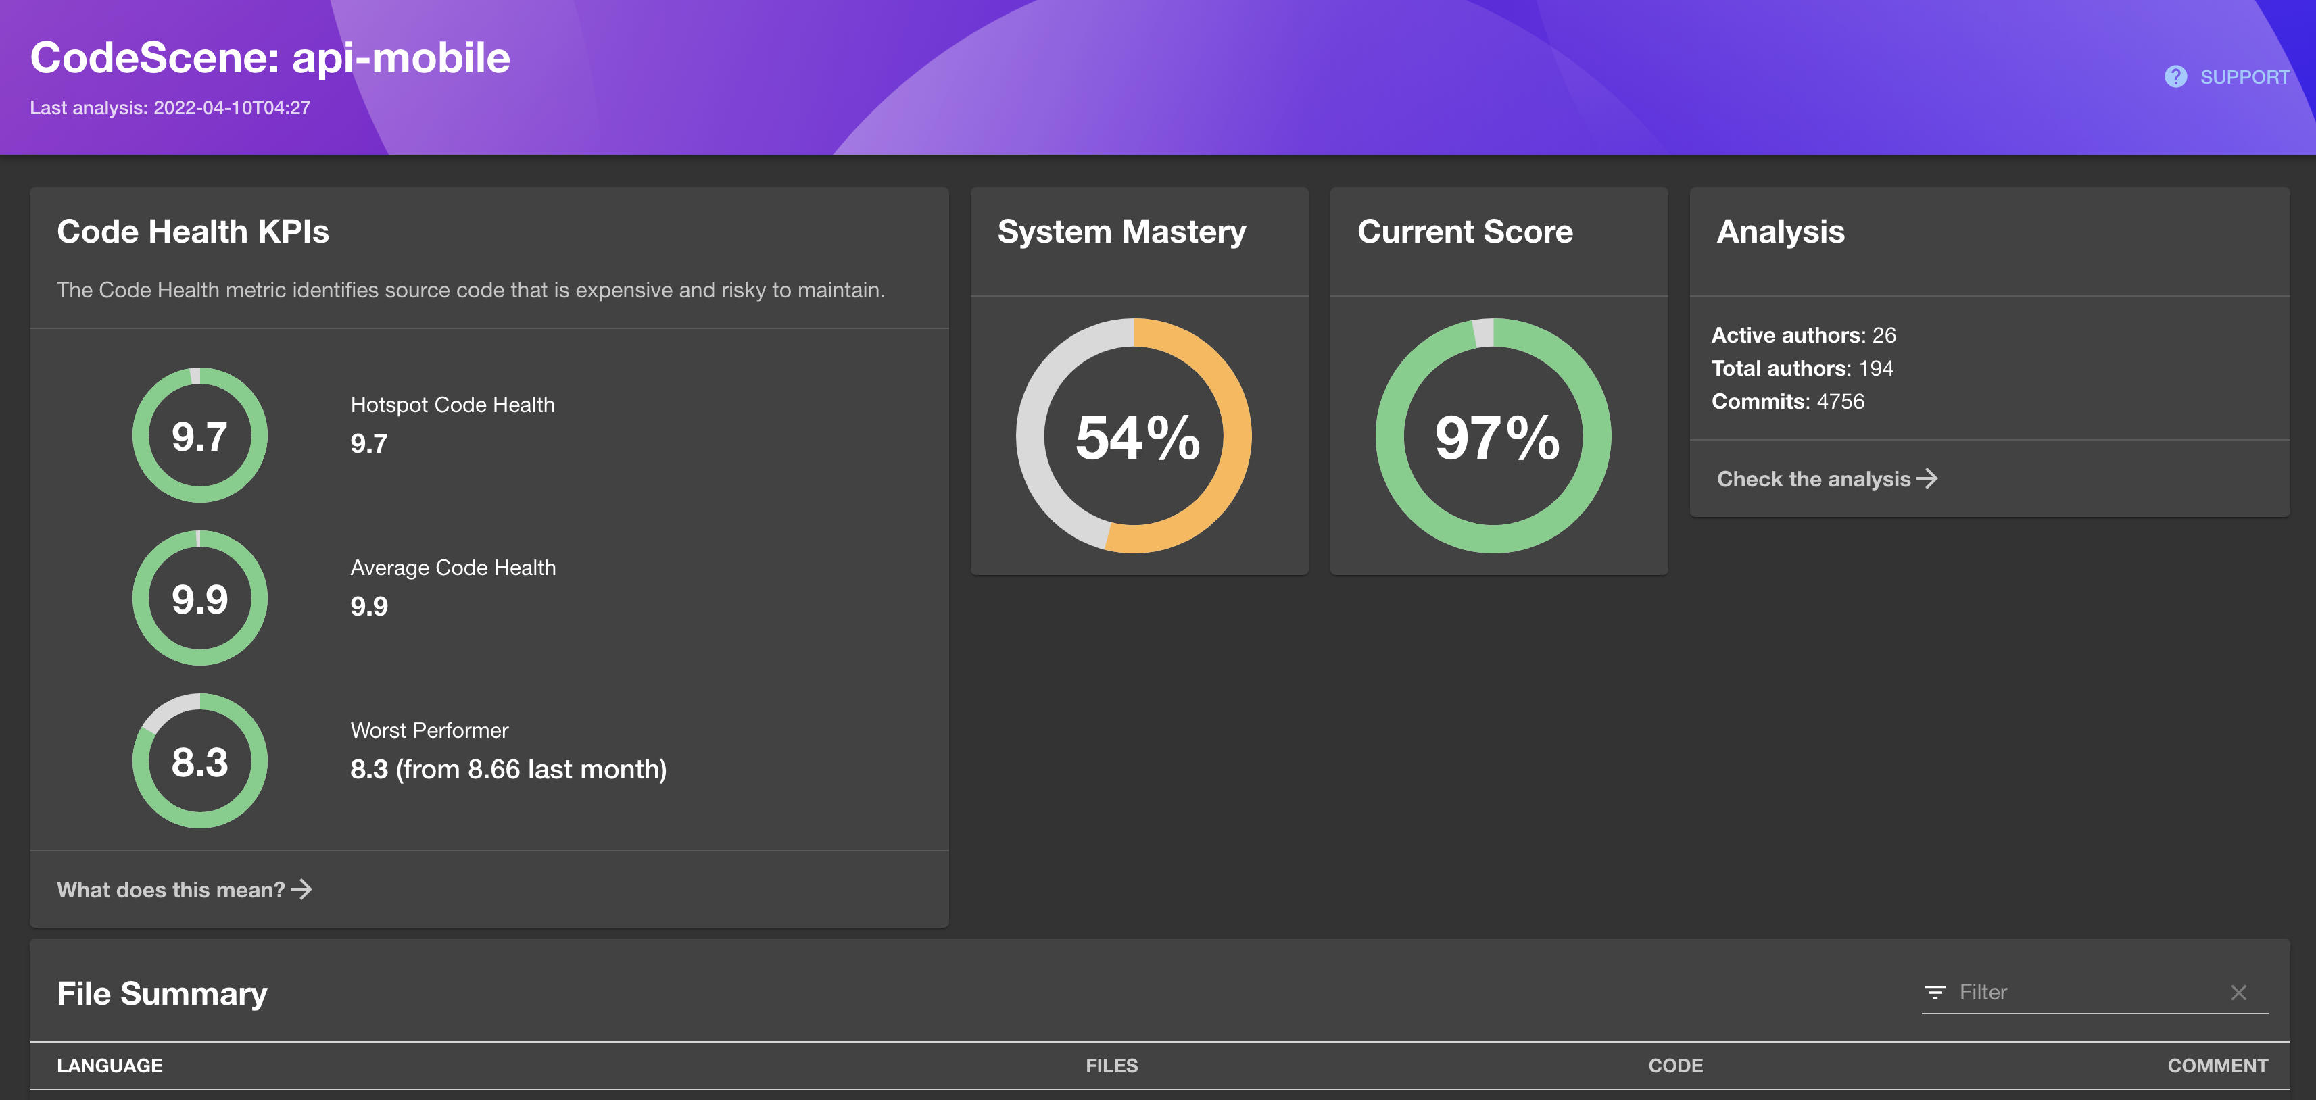Click the System Mastery 54% donut chart
The height and width of the screenshot is (1100, 2316).
(1134, 436)
